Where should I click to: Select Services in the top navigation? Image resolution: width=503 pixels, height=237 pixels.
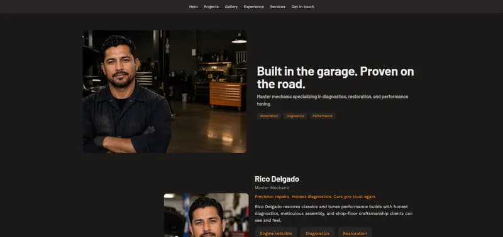pos(277,7)
